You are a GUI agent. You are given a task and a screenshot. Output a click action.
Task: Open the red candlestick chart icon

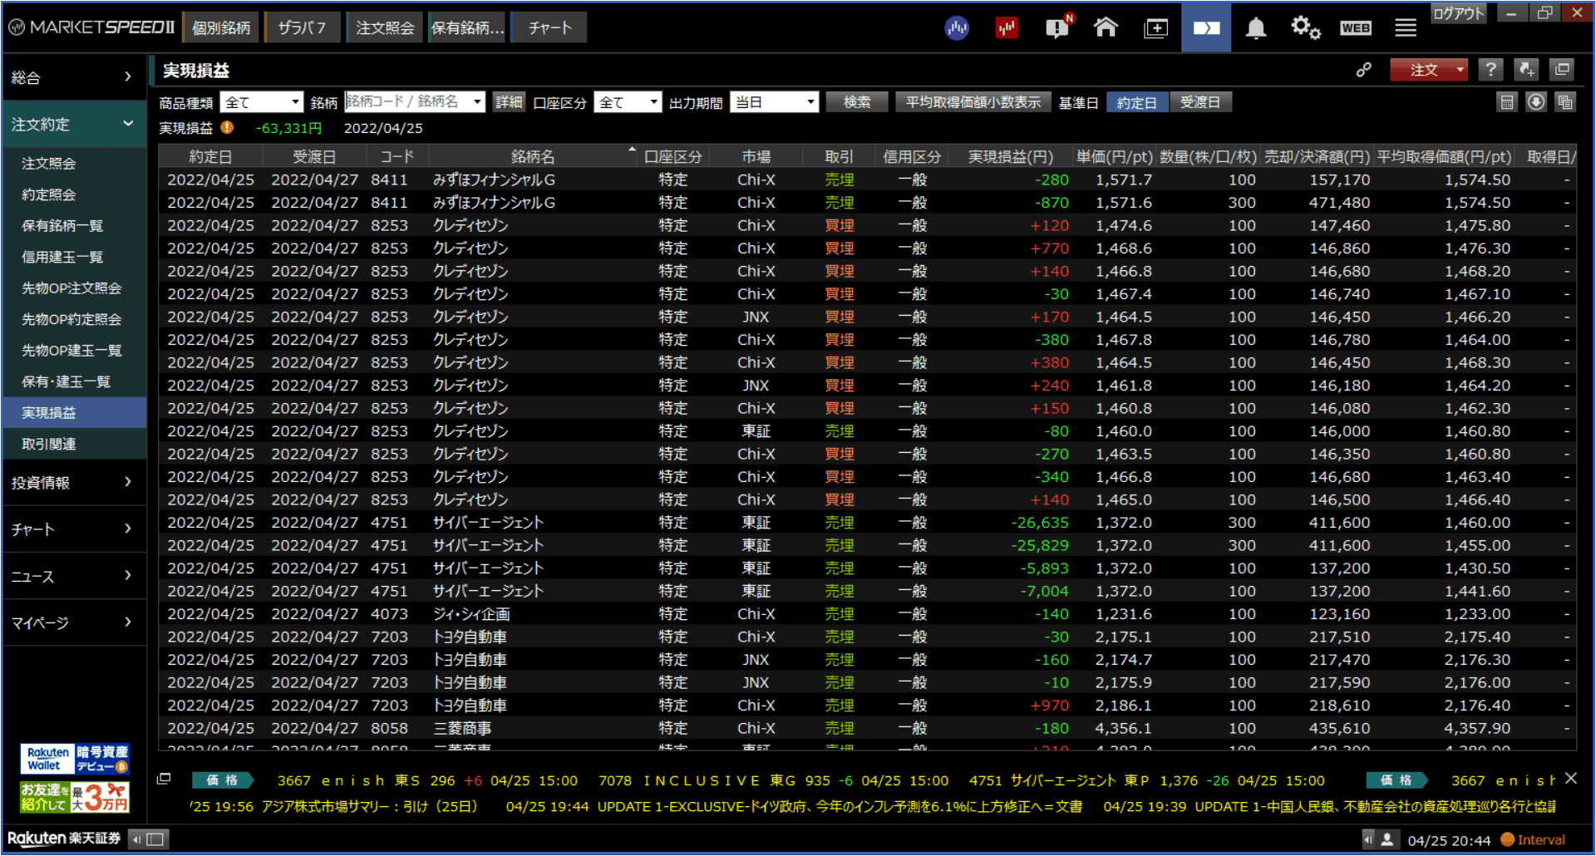pos(1007,28)
